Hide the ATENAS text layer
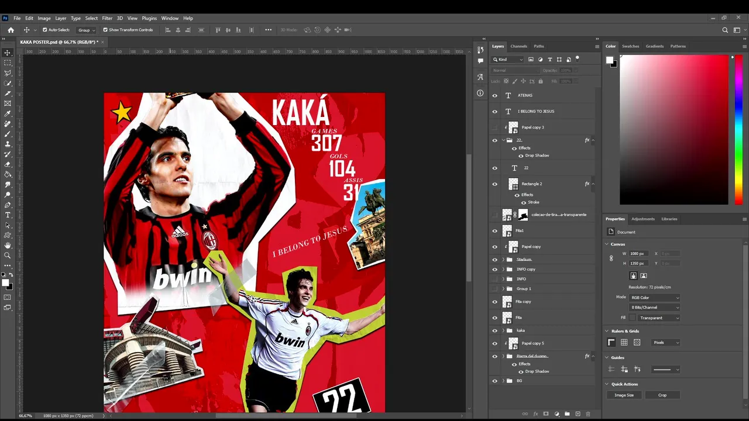Viewport: 749px width, 421px height. point(495,95)
